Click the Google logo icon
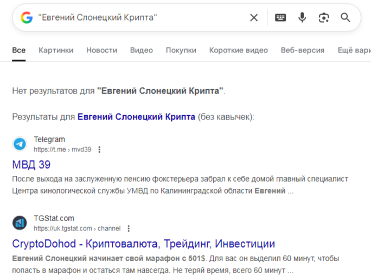 pos(27,17)
